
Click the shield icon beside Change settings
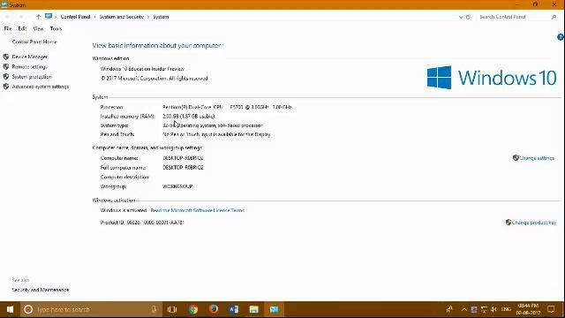pos(516,158)
